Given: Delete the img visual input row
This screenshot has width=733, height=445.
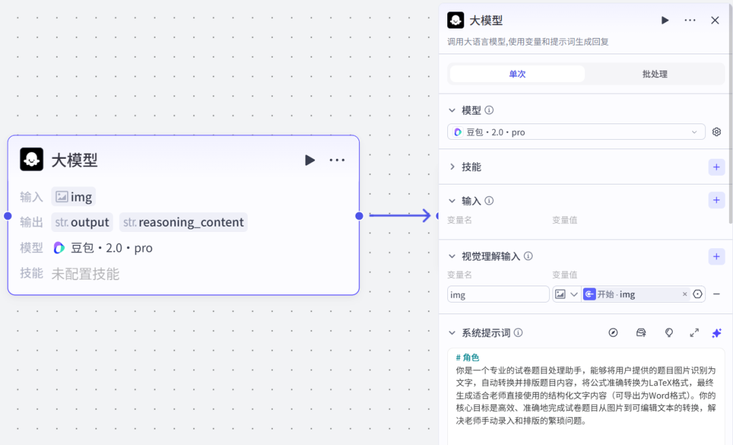Looking at the screenshot, I should coord(716,294).
